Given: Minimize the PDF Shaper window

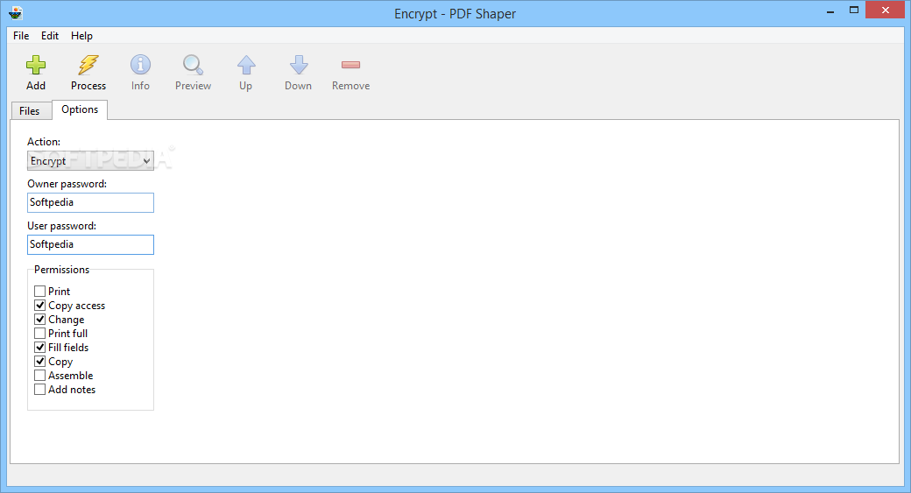Looking at the screenshot, I should [x=830, y=11].
